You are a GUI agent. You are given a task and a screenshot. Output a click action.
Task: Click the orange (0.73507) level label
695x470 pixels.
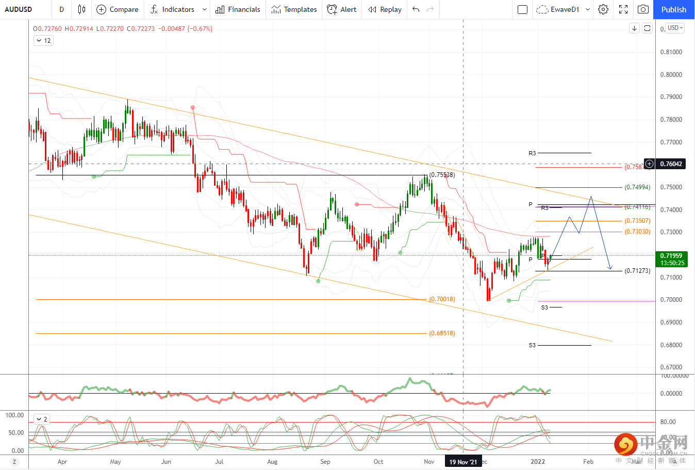pos(637,221)
